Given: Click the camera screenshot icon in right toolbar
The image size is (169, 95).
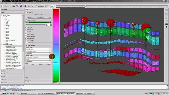Looking at the screenshot, I should (166, 24).
